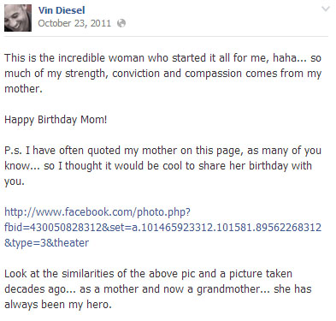Click the lone "you." line of text
Viewport: 336px width, 321px height.
coord(15,181)
